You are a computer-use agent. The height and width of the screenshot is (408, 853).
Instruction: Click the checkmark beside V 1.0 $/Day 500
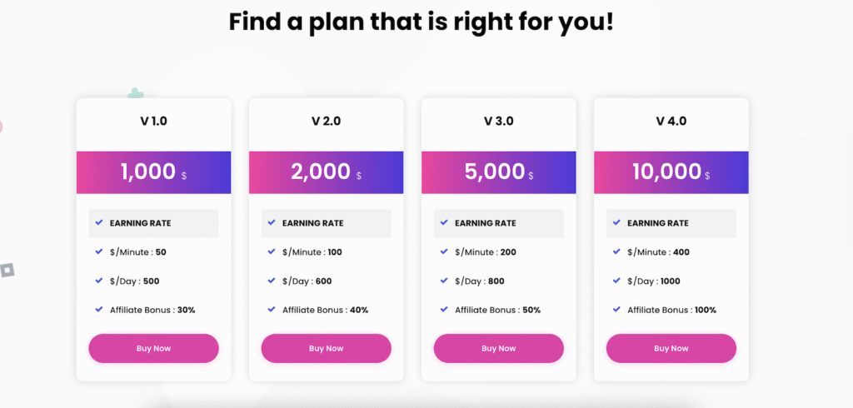point(99,281)
